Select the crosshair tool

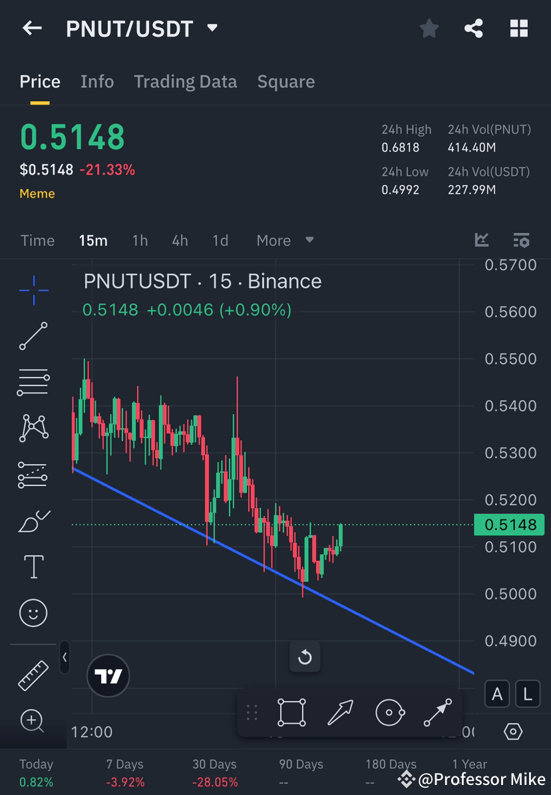coord(33,290)
